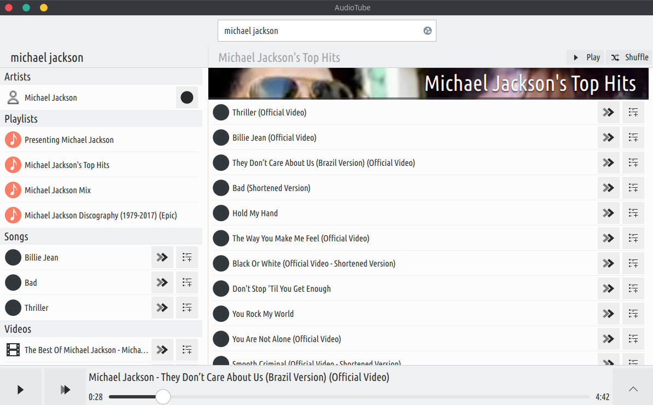The image size is (653, 405).
Task: Add sidebar song "Thriller" to a playlist
Action: (x=186, y=308)
